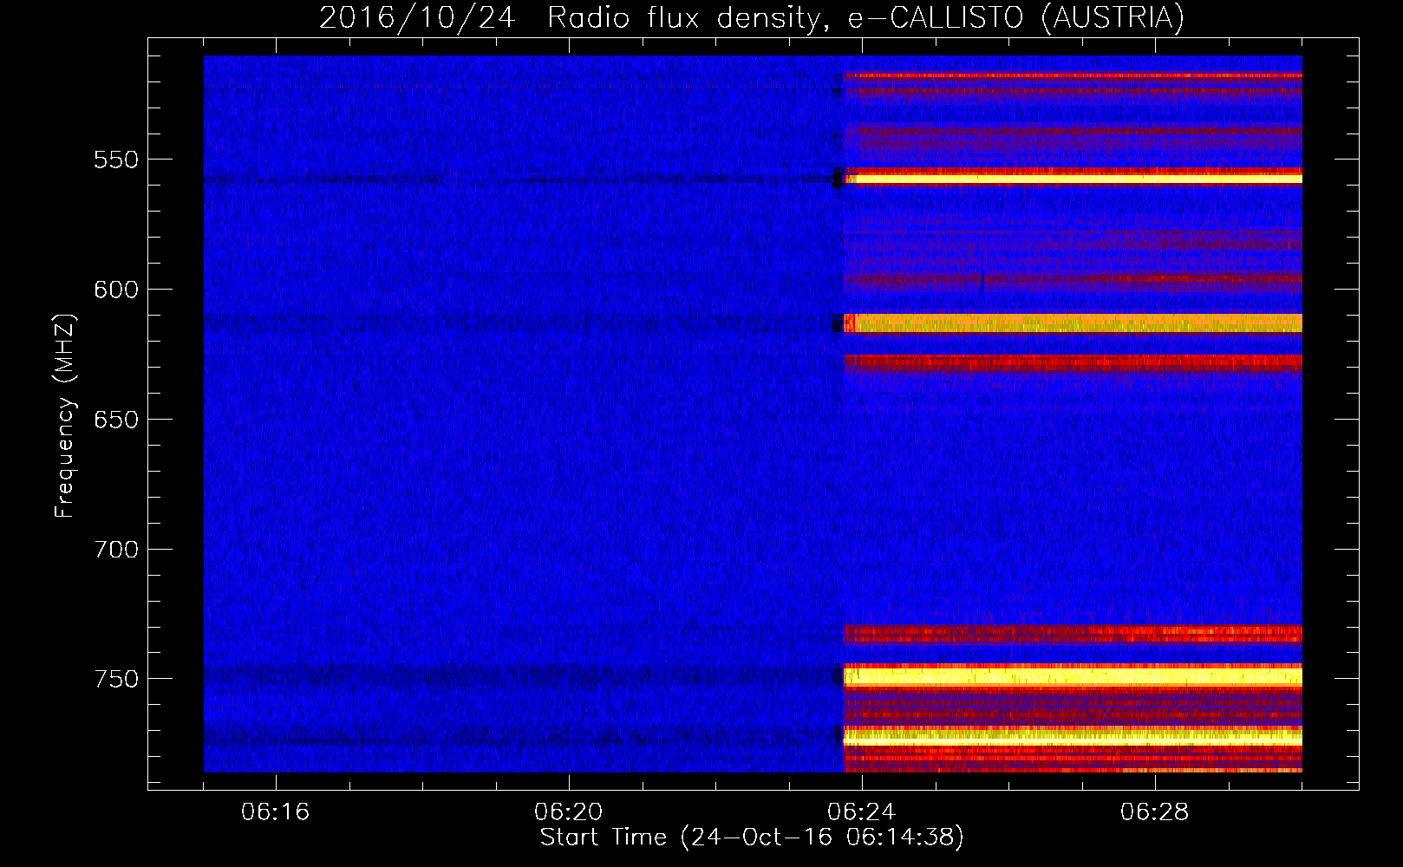The width and height of the screenshot is (1403, 867).
Task: Click the 'Start Time (24-Oct-16 06:14:38)' x-axis label
Action: (752, 838)
